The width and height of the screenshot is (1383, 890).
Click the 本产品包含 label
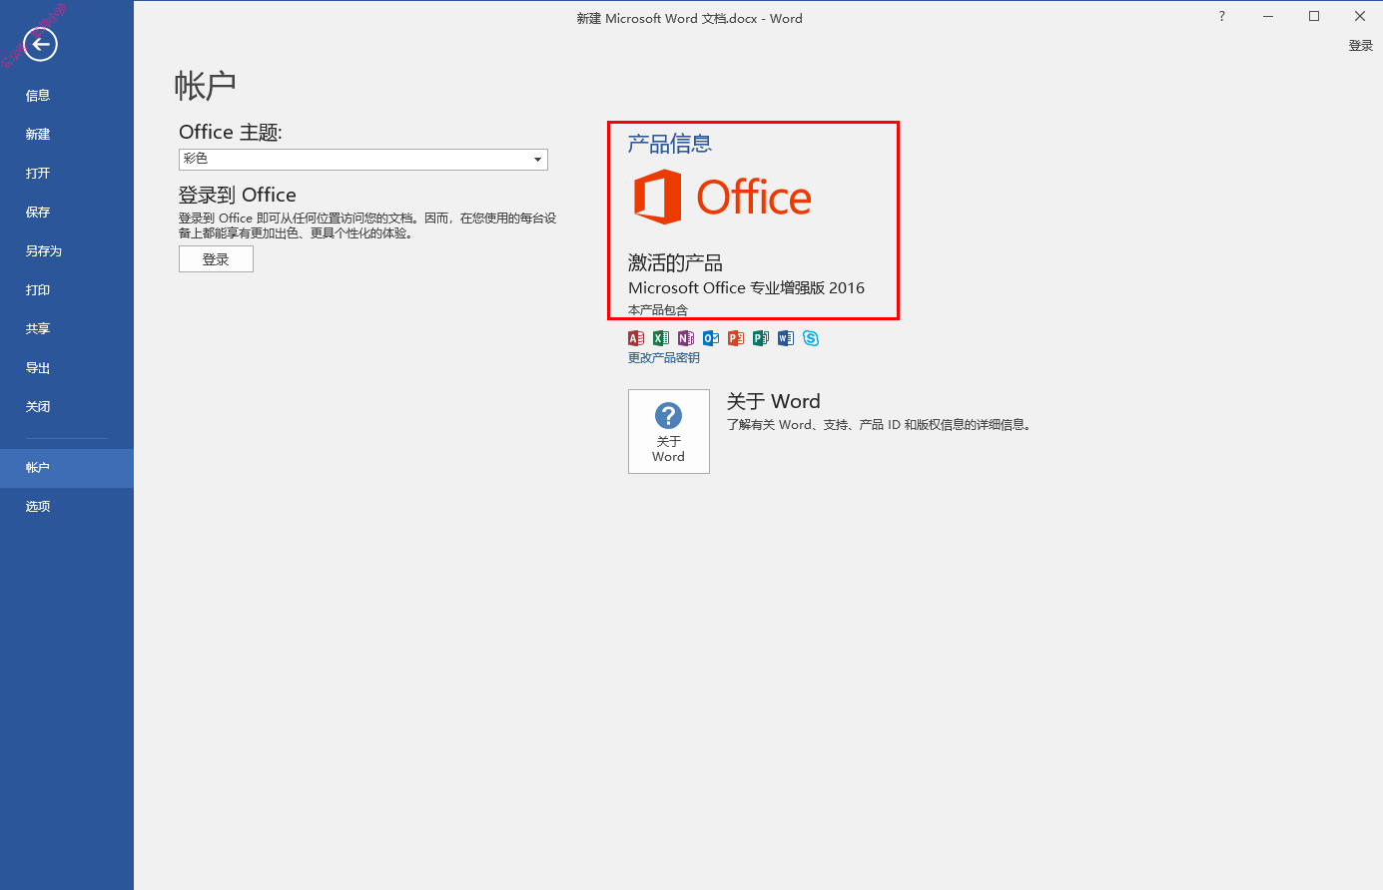(658, 310)
